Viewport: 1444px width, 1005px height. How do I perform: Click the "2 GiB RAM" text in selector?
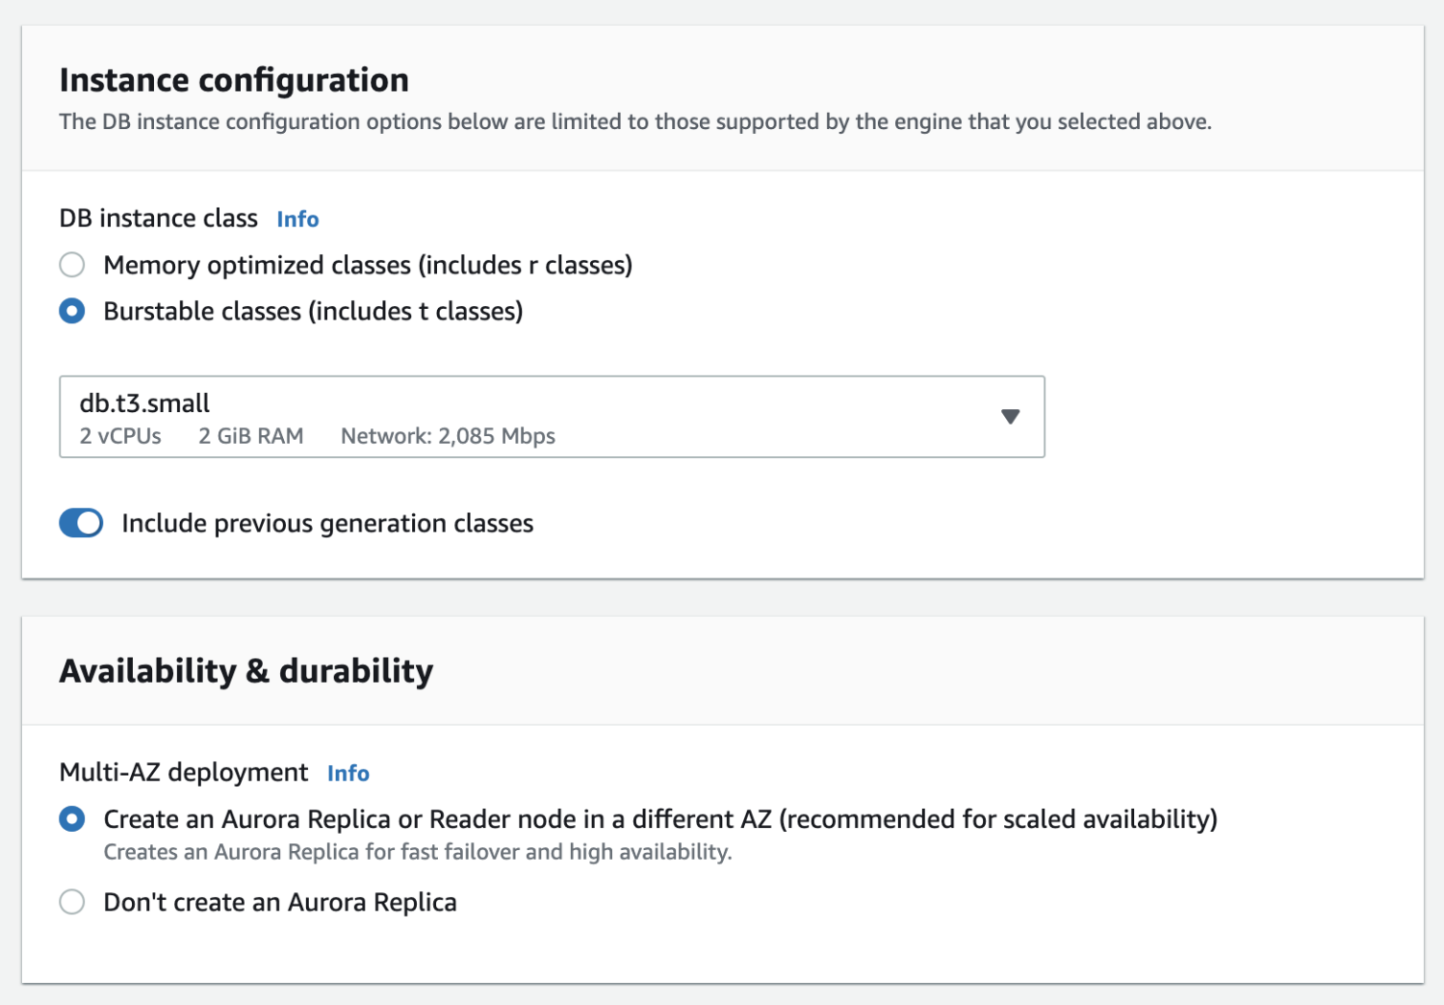coord(251,436)
